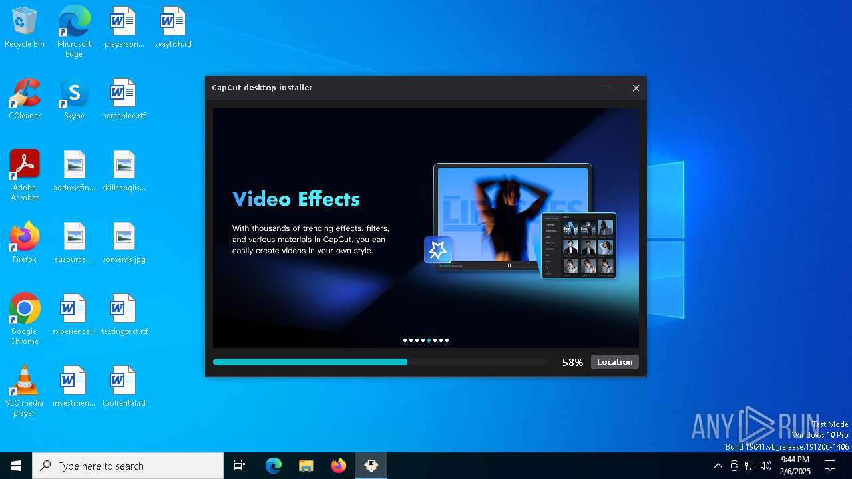Minimize the CapCut desktop installer window
This screenshot has height=479, width=852.
click(608, 88)
